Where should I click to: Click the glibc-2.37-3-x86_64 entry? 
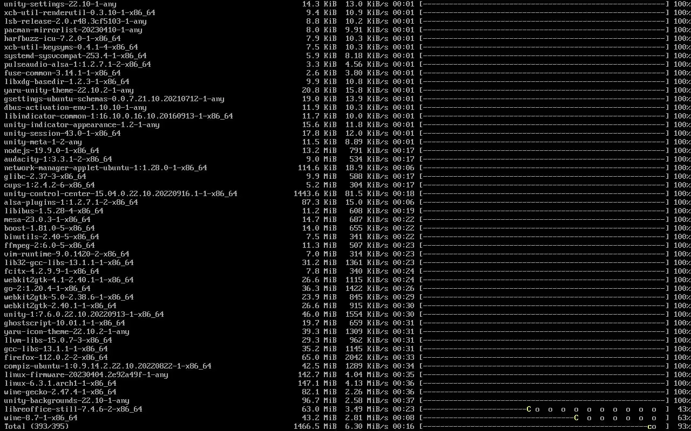pyautogui.click(x=45, y=176)
